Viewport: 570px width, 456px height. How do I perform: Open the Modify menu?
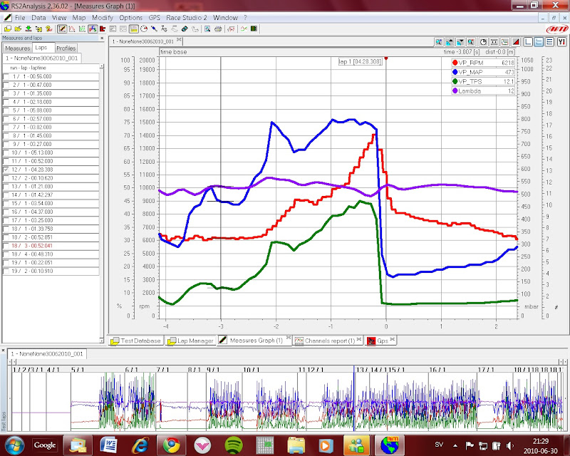coord(103,17)
